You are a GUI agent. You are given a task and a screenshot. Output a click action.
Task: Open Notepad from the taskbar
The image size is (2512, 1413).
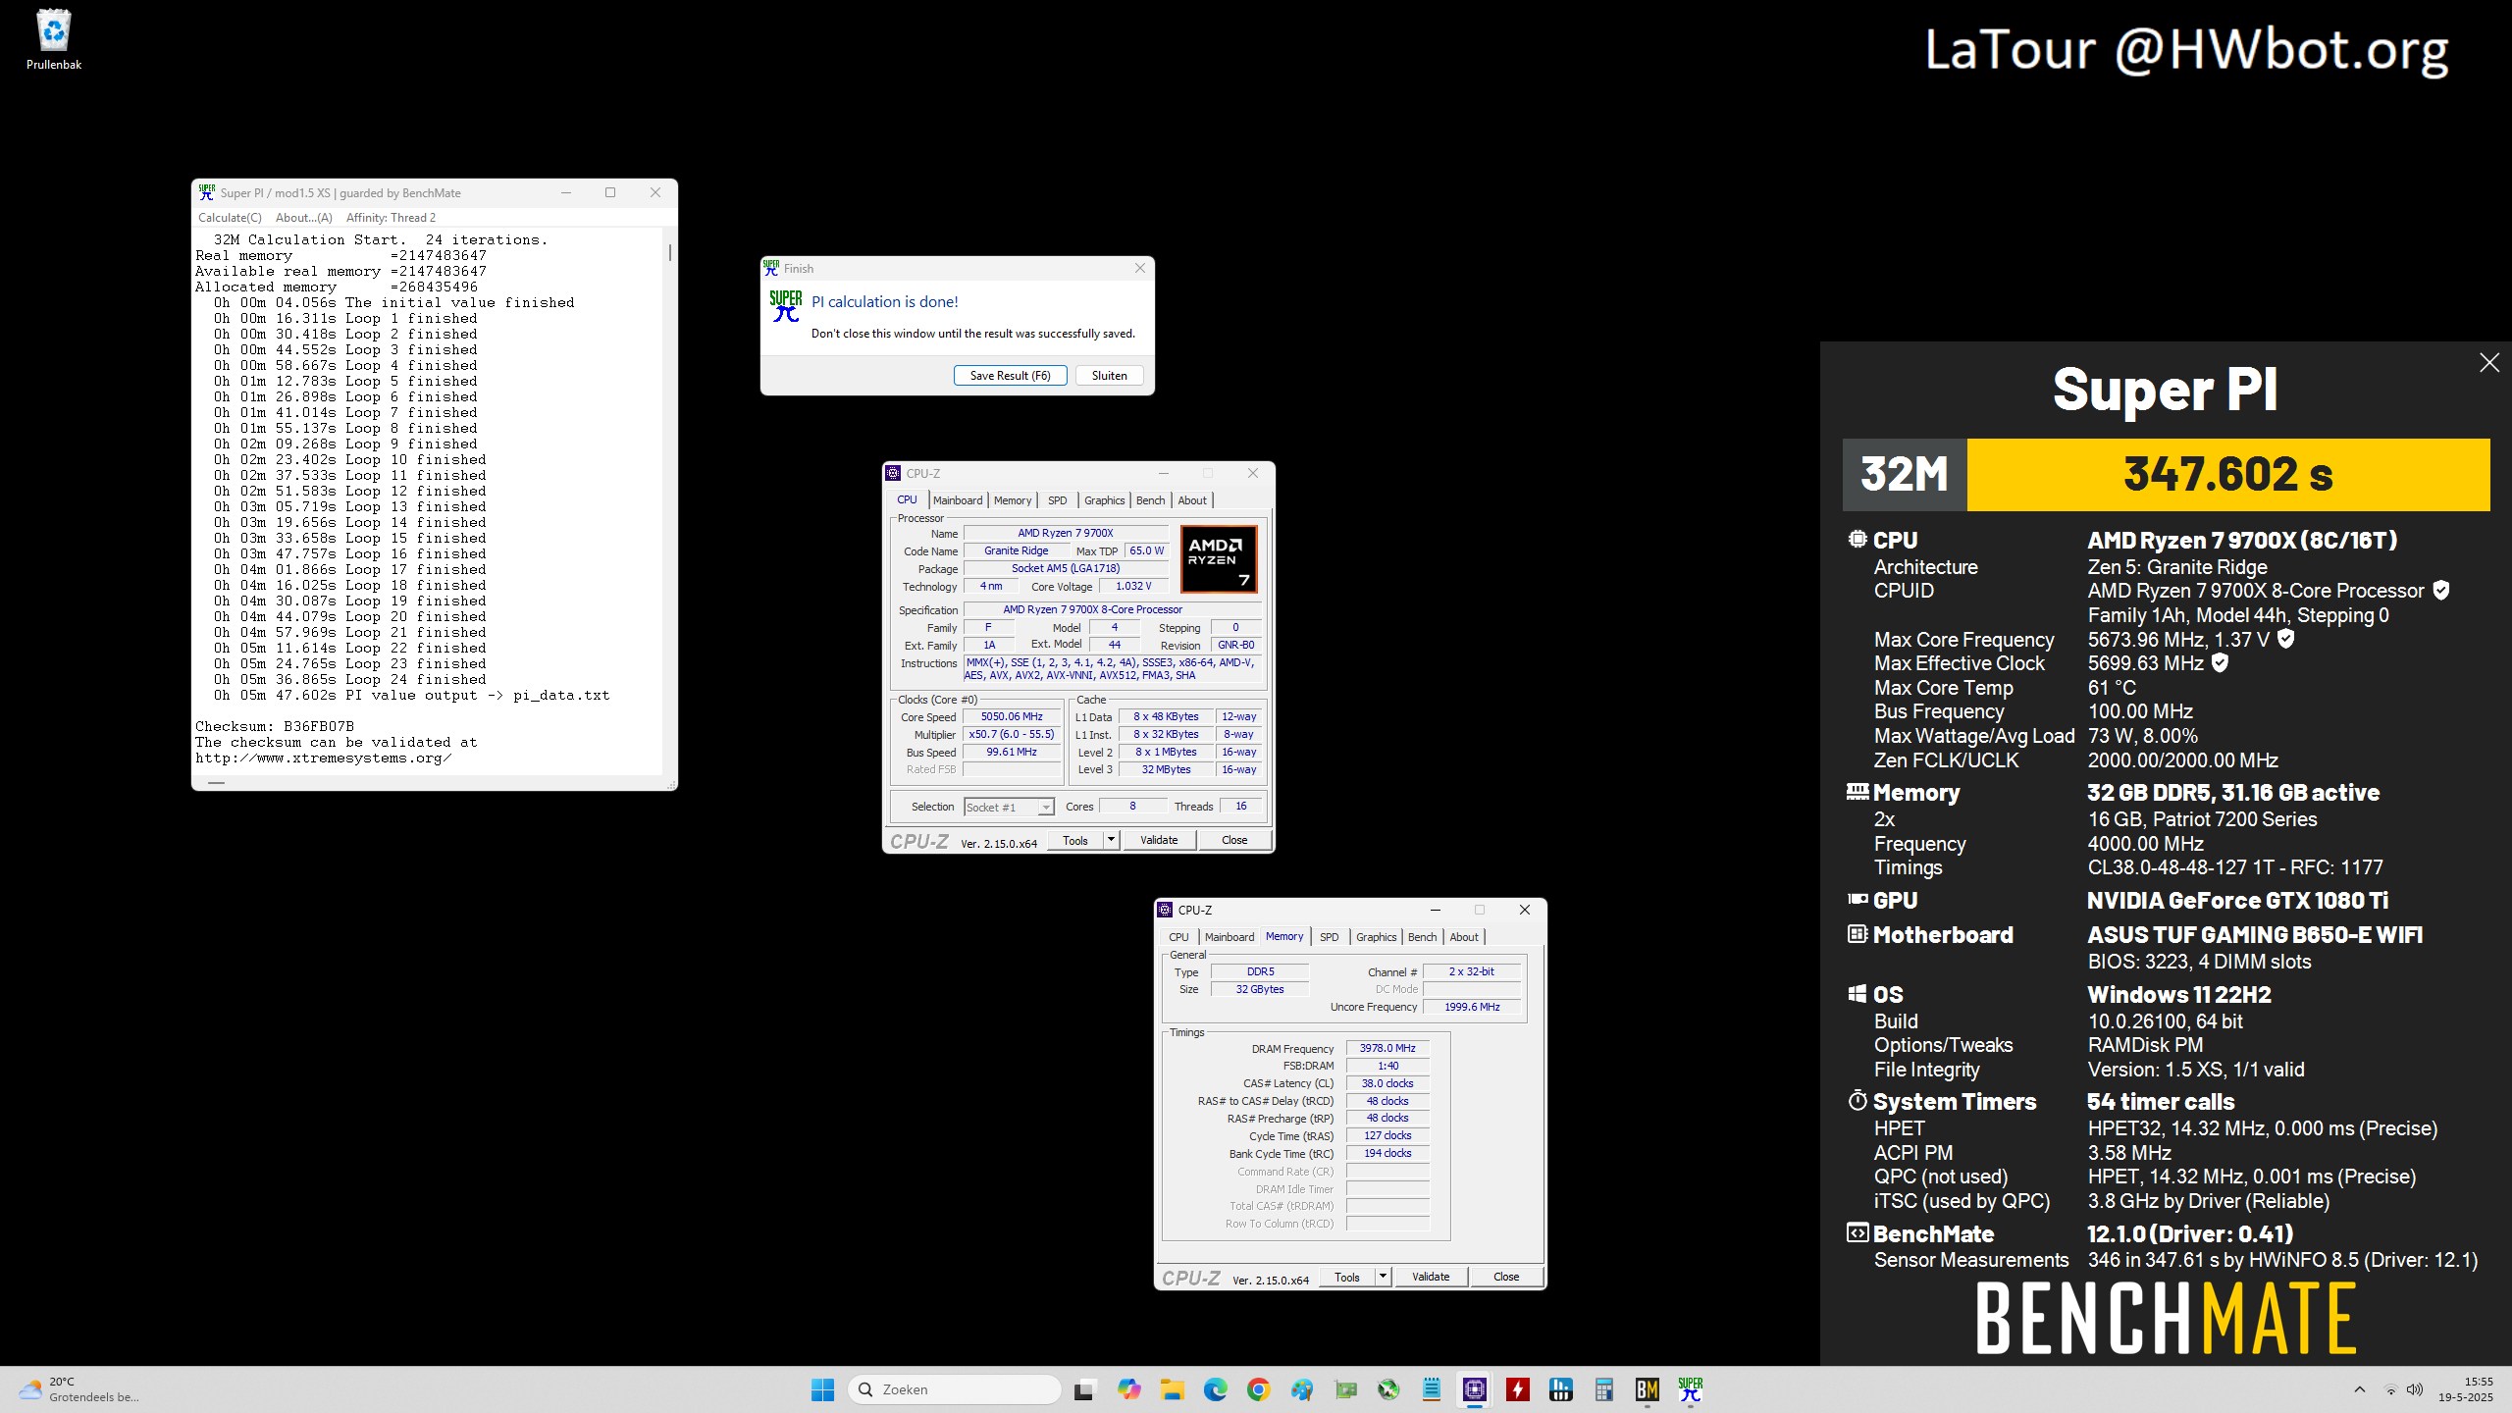(1432, 1389)
